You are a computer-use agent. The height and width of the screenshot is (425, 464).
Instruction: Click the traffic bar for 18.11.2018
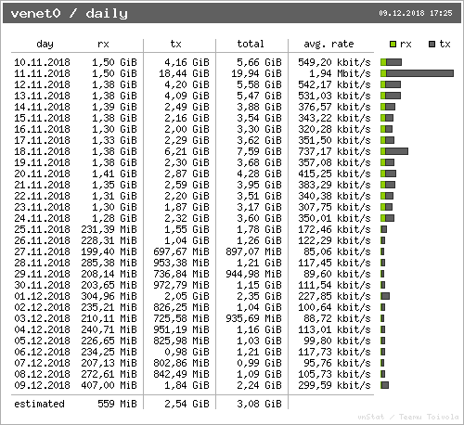coord(394,151)
